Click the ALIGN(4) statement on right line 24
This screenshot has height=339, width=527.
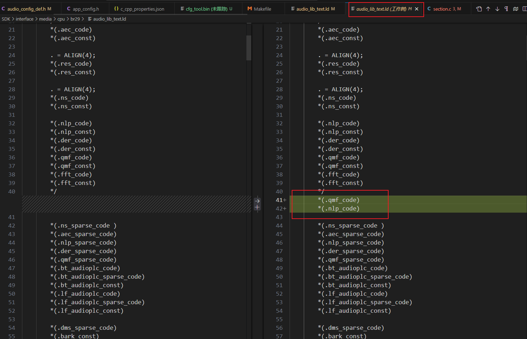[x=341, y=55]
